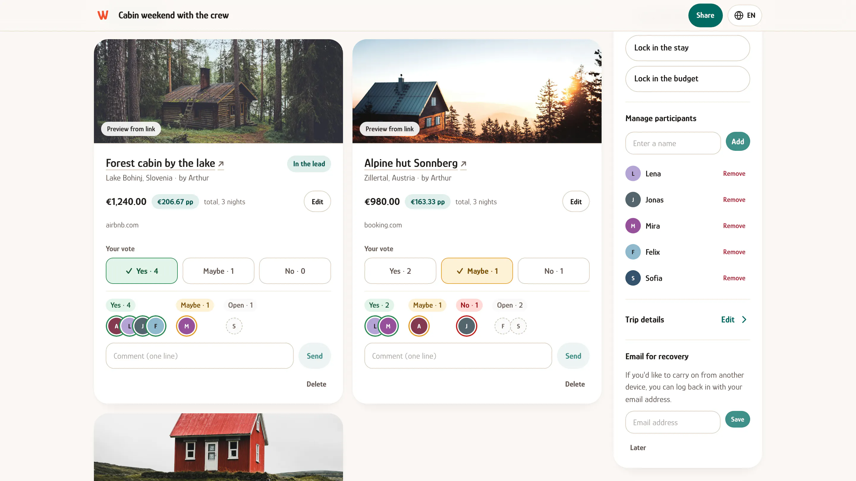
Task: Open the EN language selector
Action: coord(745,15)
